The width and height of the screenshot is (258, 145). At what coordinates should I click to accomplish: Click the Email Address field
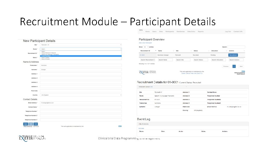tap(81, 103)
